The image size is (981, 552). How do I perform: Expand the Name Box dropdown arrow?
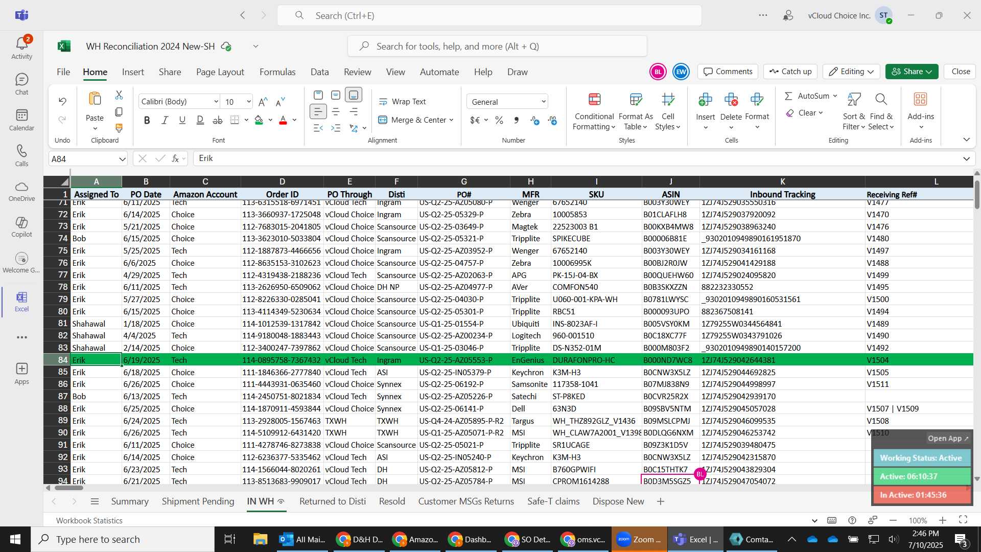pos(122,159)
